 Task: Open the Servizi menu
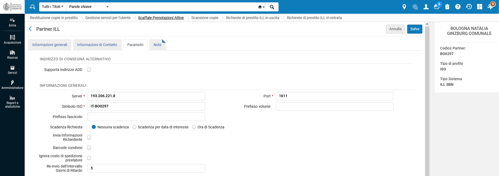(12, 70)
